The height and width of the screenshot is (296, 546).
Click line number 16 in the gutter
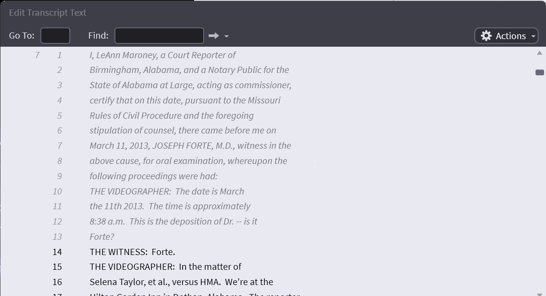coord(57,282)
